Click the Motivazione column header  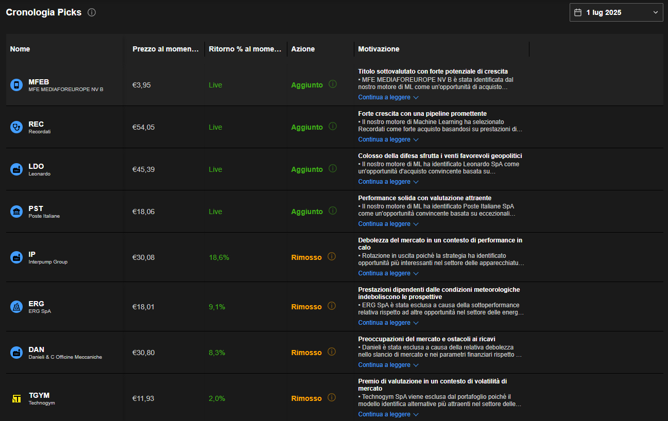(379, 49)
